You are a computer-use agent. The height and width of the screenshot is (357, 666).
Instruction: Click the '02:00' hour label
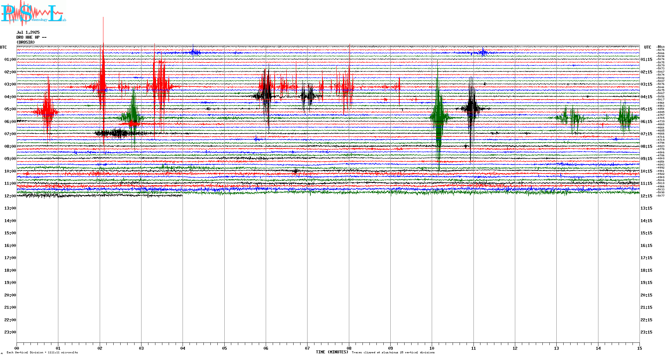(10, 72)
